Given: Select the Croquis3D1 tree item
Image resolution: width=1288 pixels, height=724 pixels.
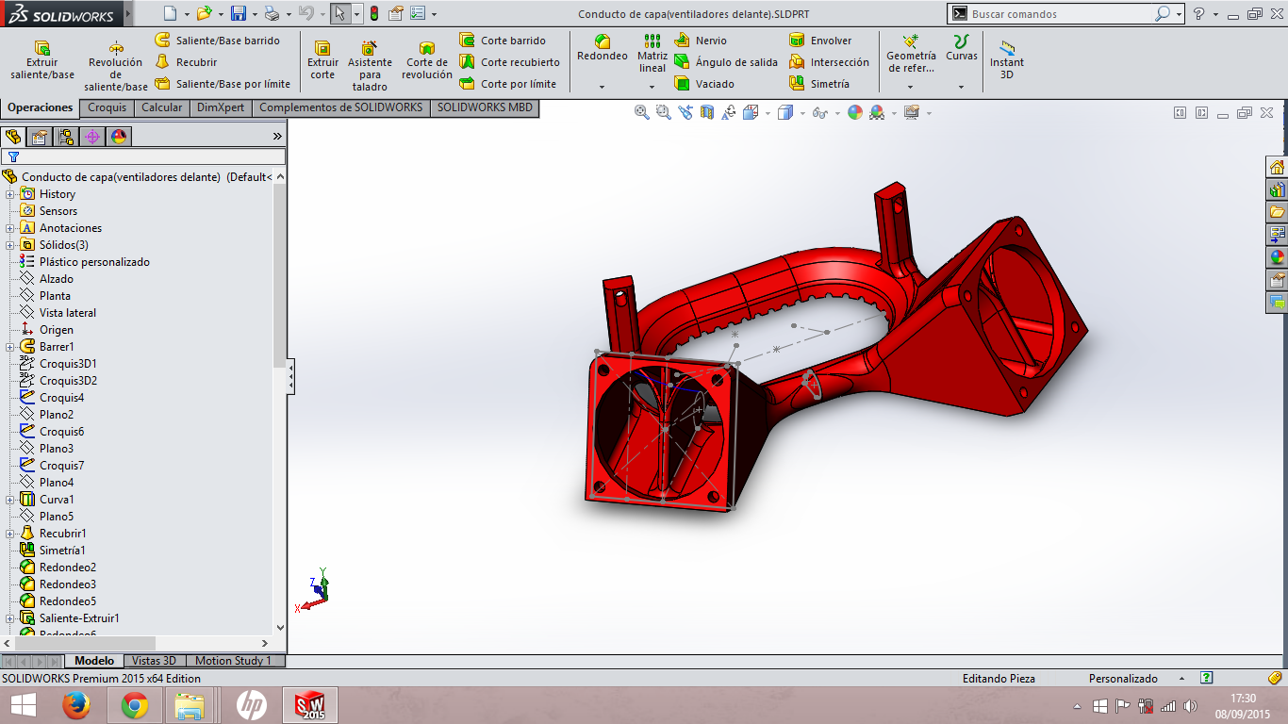Looking at the screenshot, I should point(58,364).
